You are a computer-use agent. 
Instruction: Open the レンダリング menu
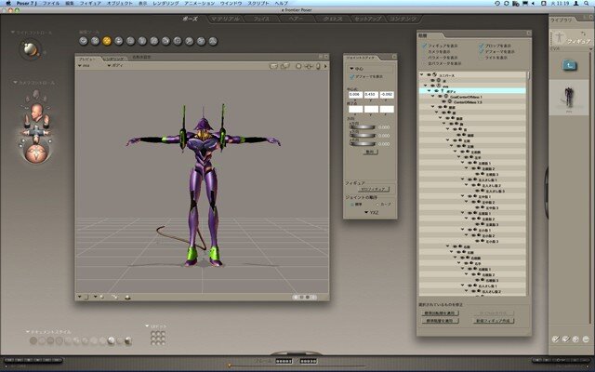pos(165,3)
